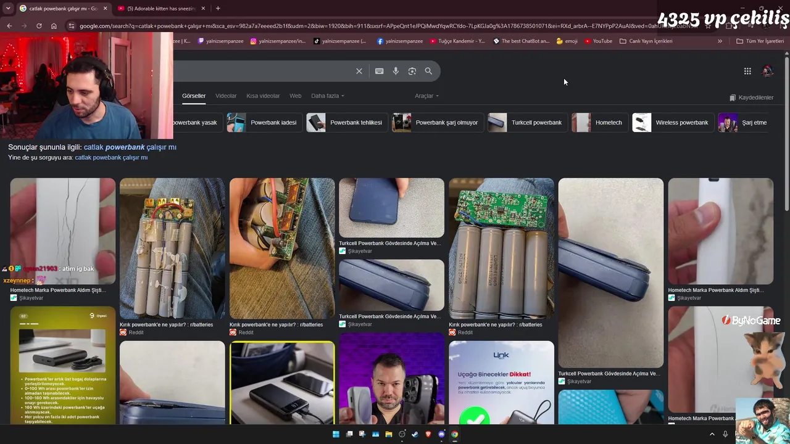Open the Tuğçe Kandemir bookmark
Screen dimensions: 790x444
click(457, 41)
